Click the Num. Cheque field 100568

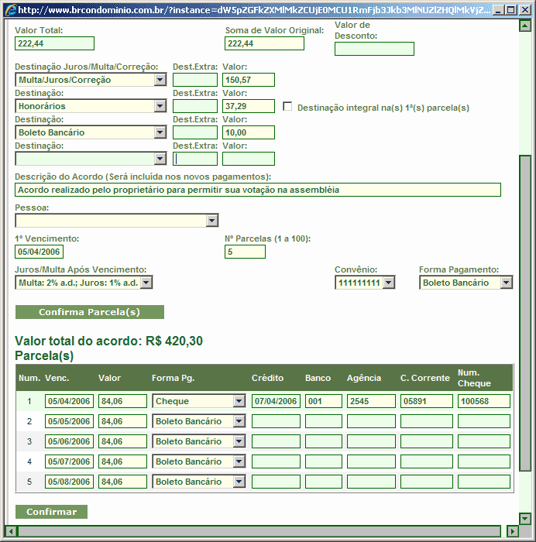[484, 401]
